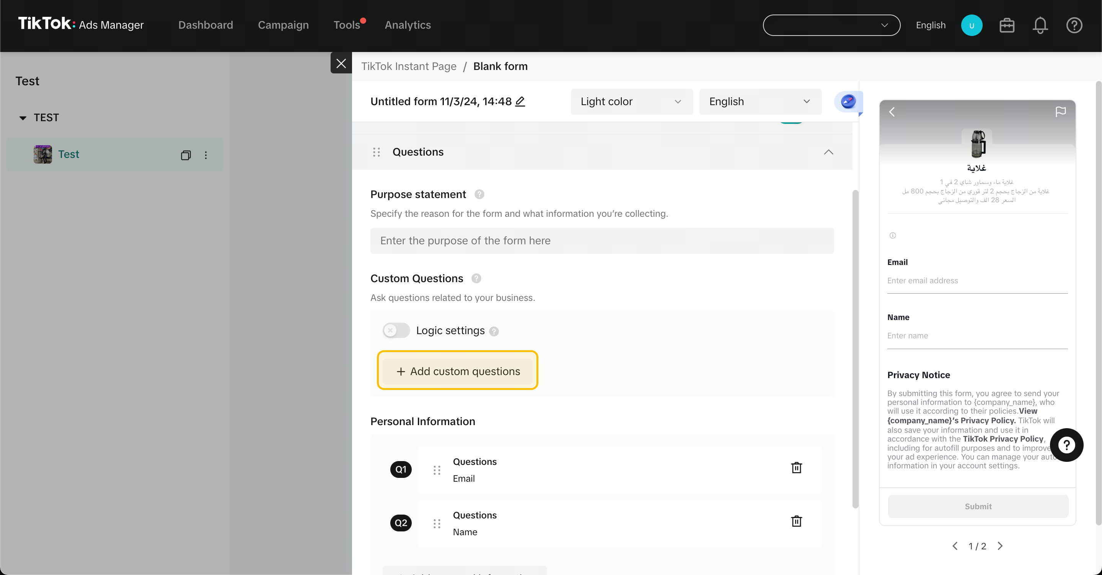Viewport: 1102px width, 575px height.
Task: Click the duplicate icon next to Test
Action: coord(186,155)
